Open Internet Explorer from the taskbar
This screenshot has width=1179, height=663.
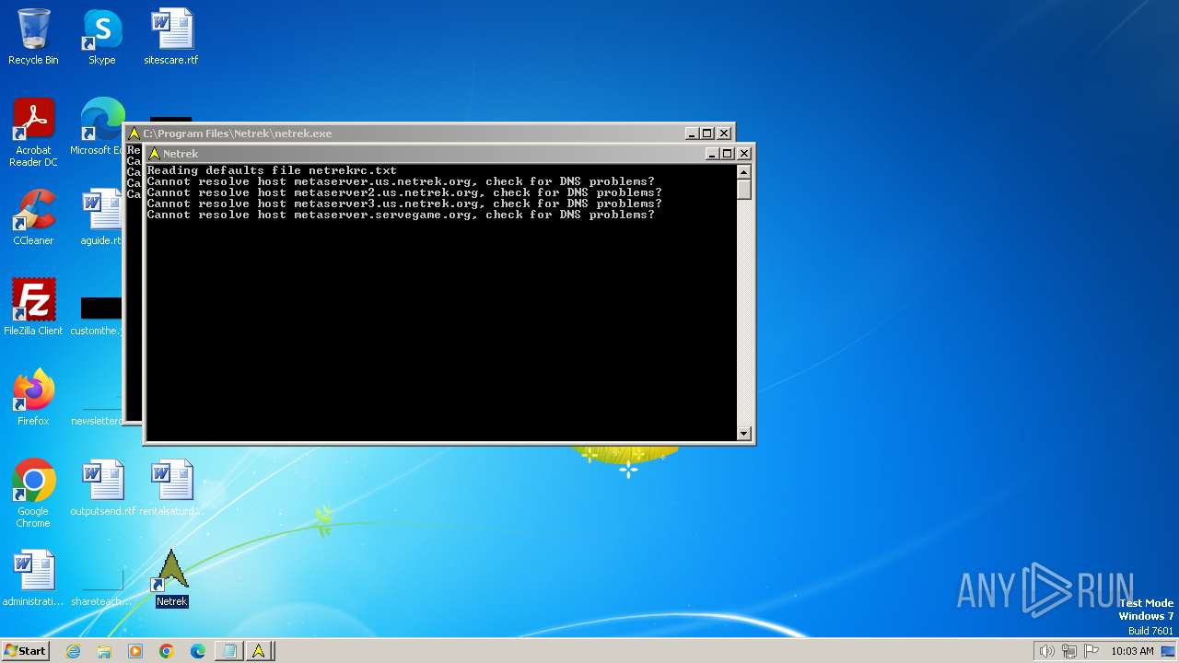tap(73, 651)
